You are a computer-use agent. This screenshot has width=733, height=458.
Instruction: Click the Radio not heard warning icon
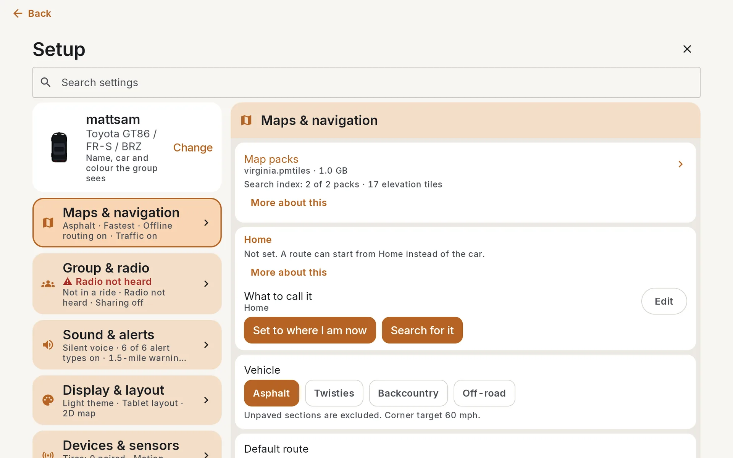coord(68,281)
